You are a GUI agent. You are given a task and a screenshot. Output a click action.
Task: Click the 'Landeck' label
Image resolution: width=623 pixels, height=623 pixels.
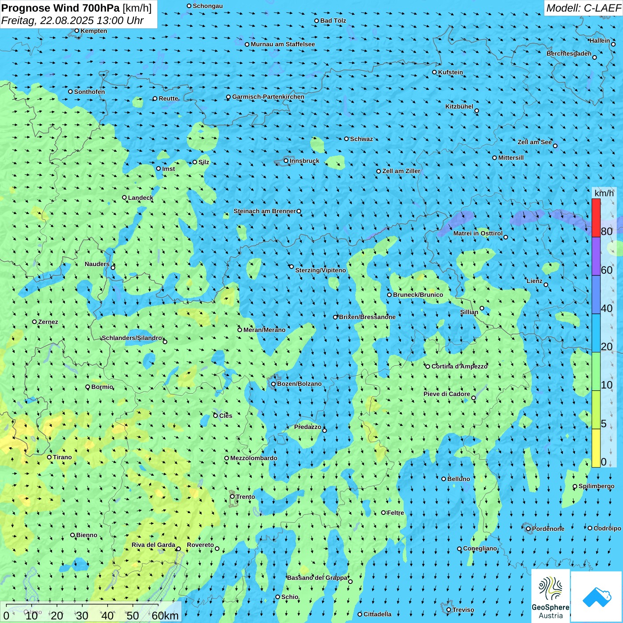141,198
